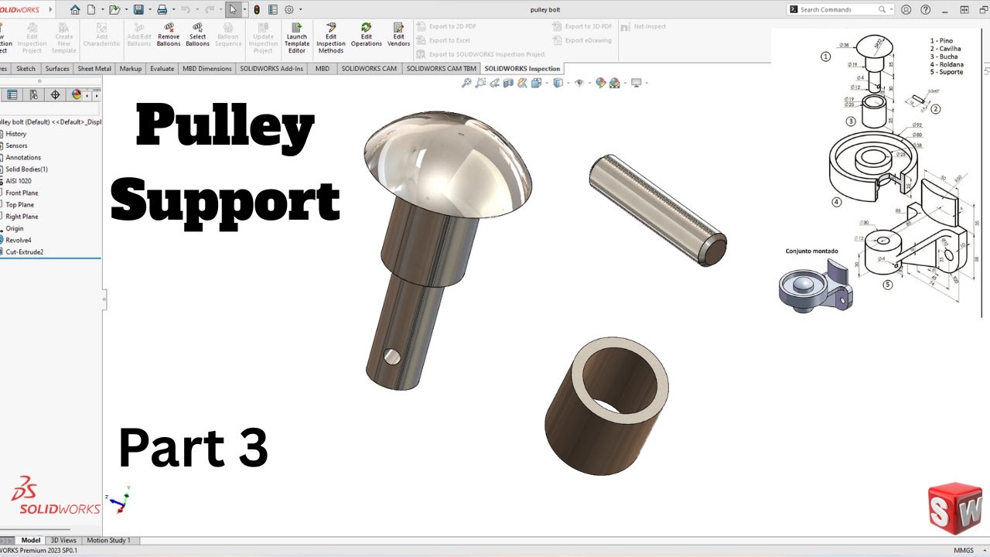This screenshot has width=990, height=557.
Task: Open Edit Operations
Action: [367, 35]
